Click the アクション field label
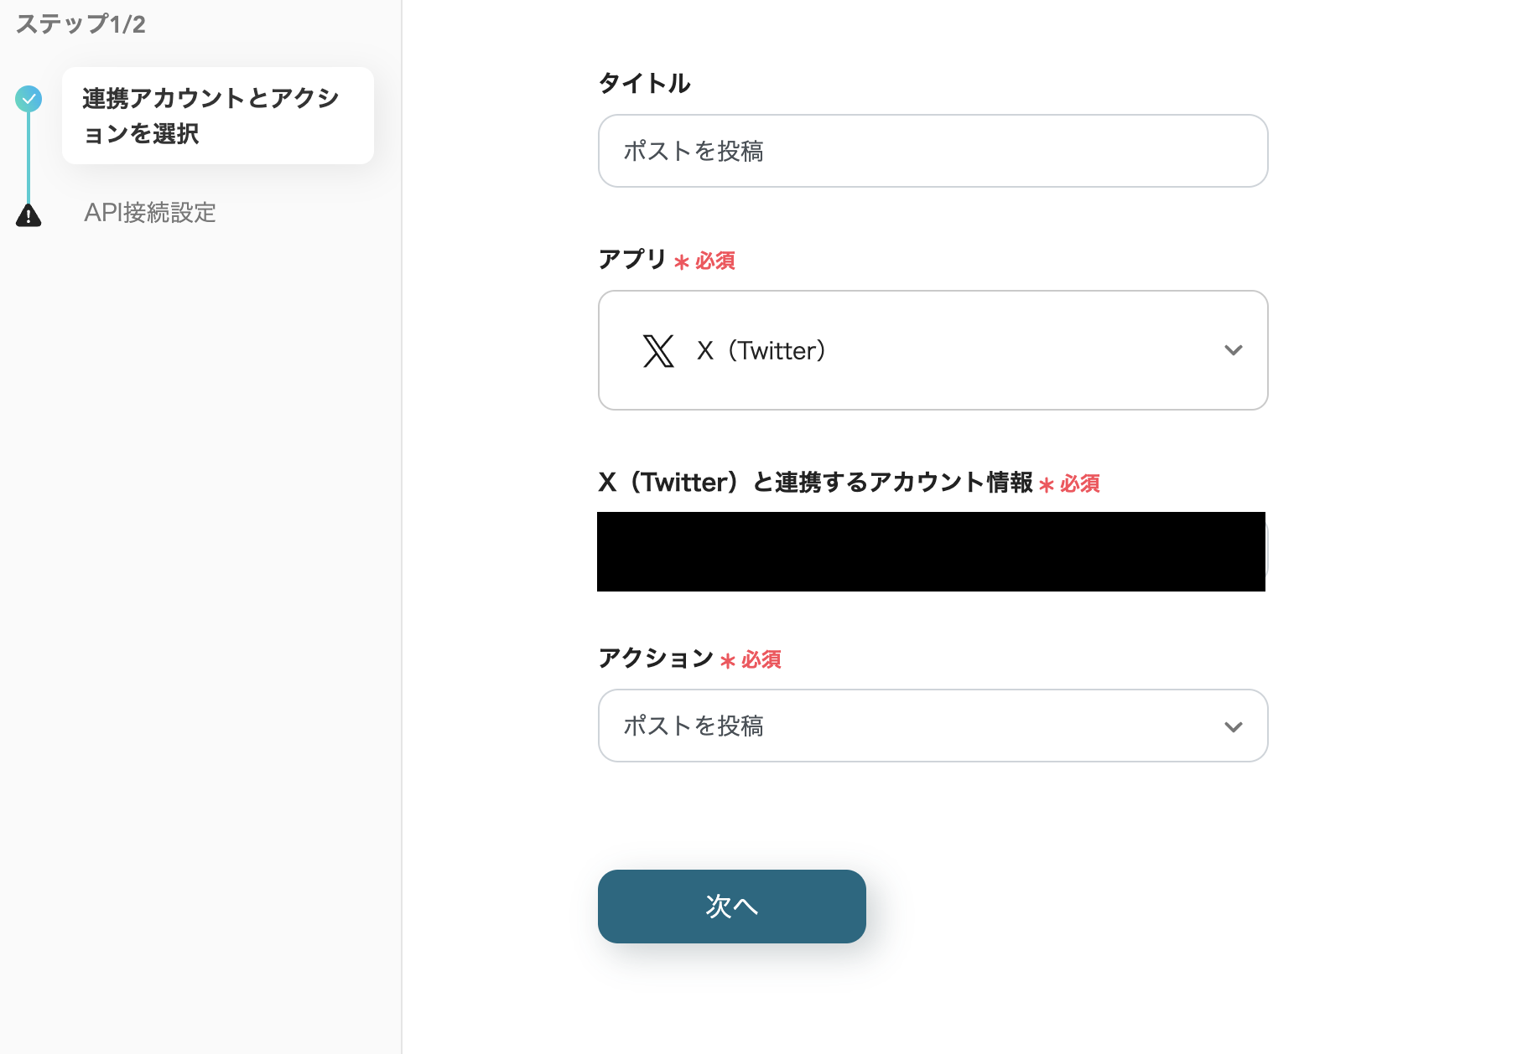This screenshot has width=1538, height=1054. [x=656, y=659]
